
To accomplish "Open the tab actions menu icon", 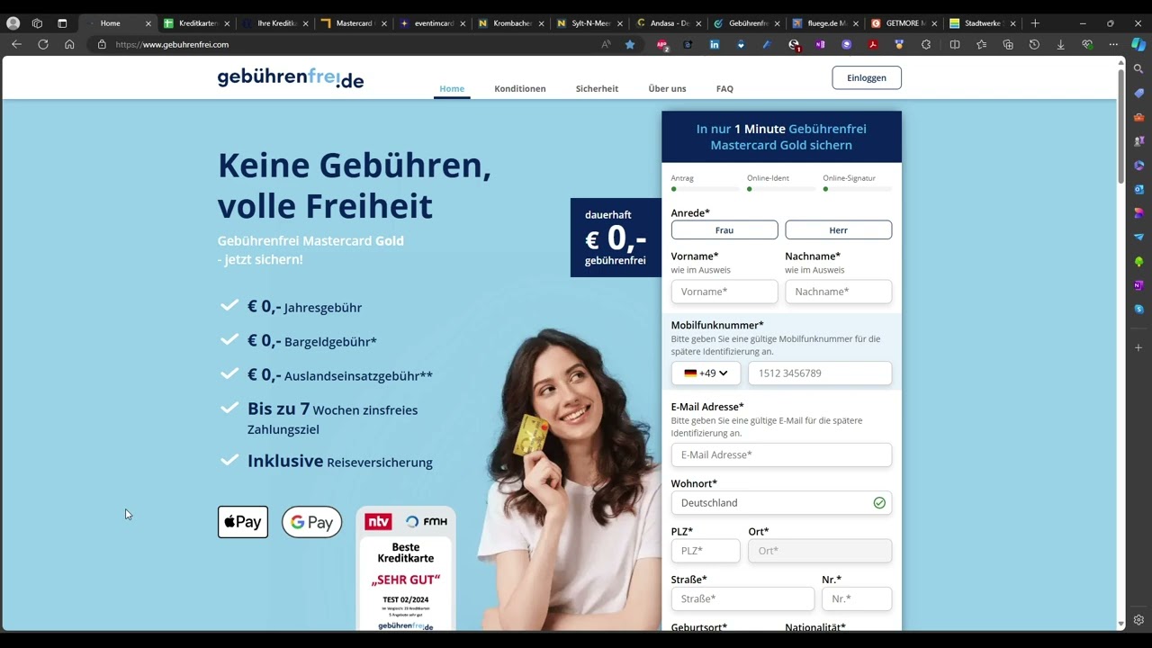I will point(62,23).
